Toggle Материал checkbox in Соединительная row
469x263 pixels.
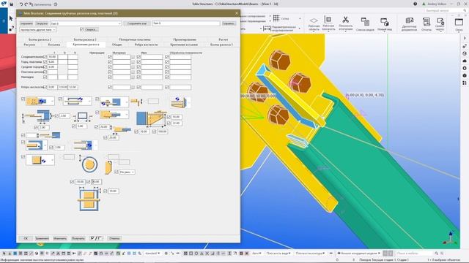coord(109,57)
